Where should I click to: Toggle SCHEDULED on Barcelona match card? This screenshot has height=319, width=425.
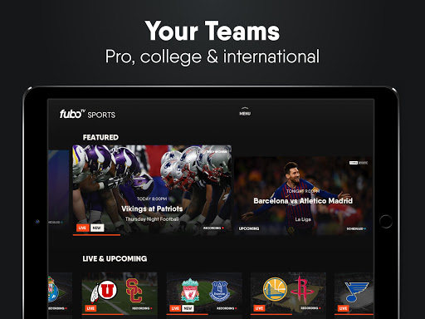(x=356, y=228)
